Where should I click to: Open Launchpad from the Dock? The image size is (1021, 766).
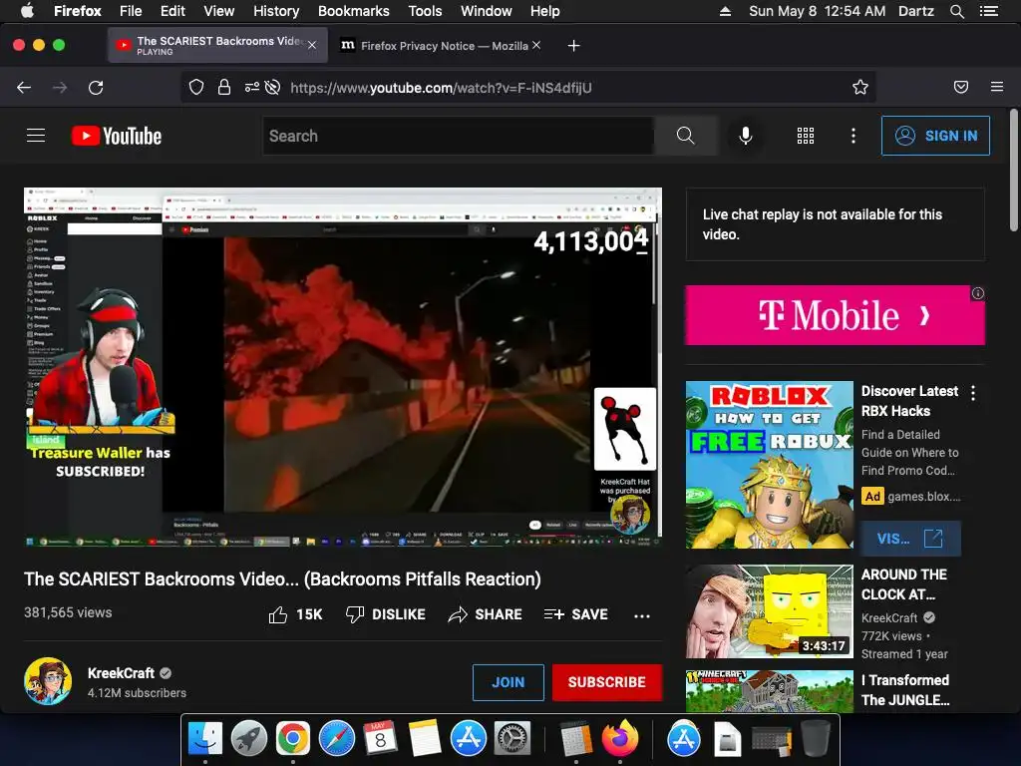click(x=248, y=739)
